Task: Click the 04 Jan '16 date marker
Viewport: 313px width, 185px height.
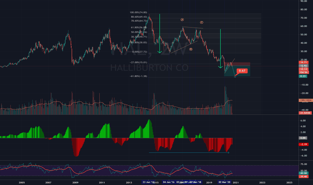Action: click(169, 182)
